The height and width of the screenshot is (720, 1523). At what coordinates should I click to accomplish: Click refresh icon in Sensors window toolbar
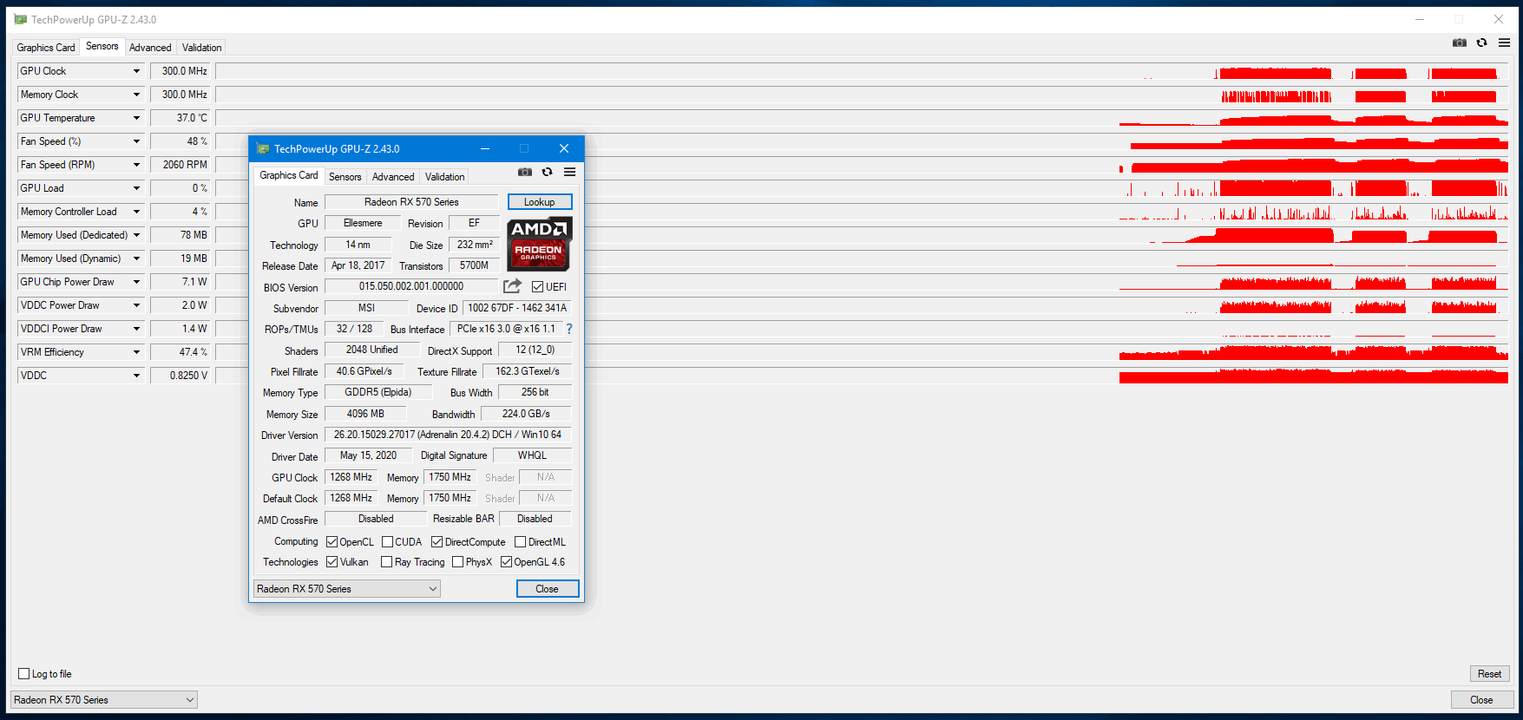click(x=1482, y=43)
